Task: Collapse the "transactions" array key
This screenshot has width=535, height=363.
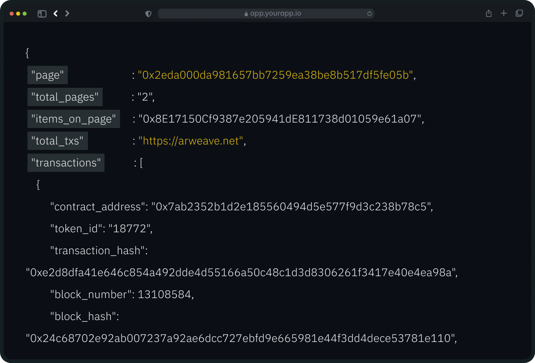Action: (x=66, y=163)
